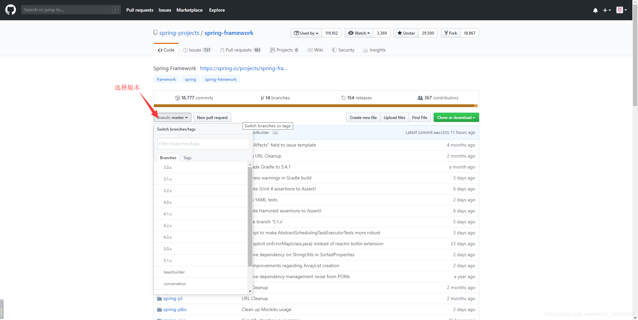
Task: Click the spring-jcl folder icon
Action: (159, 299)
